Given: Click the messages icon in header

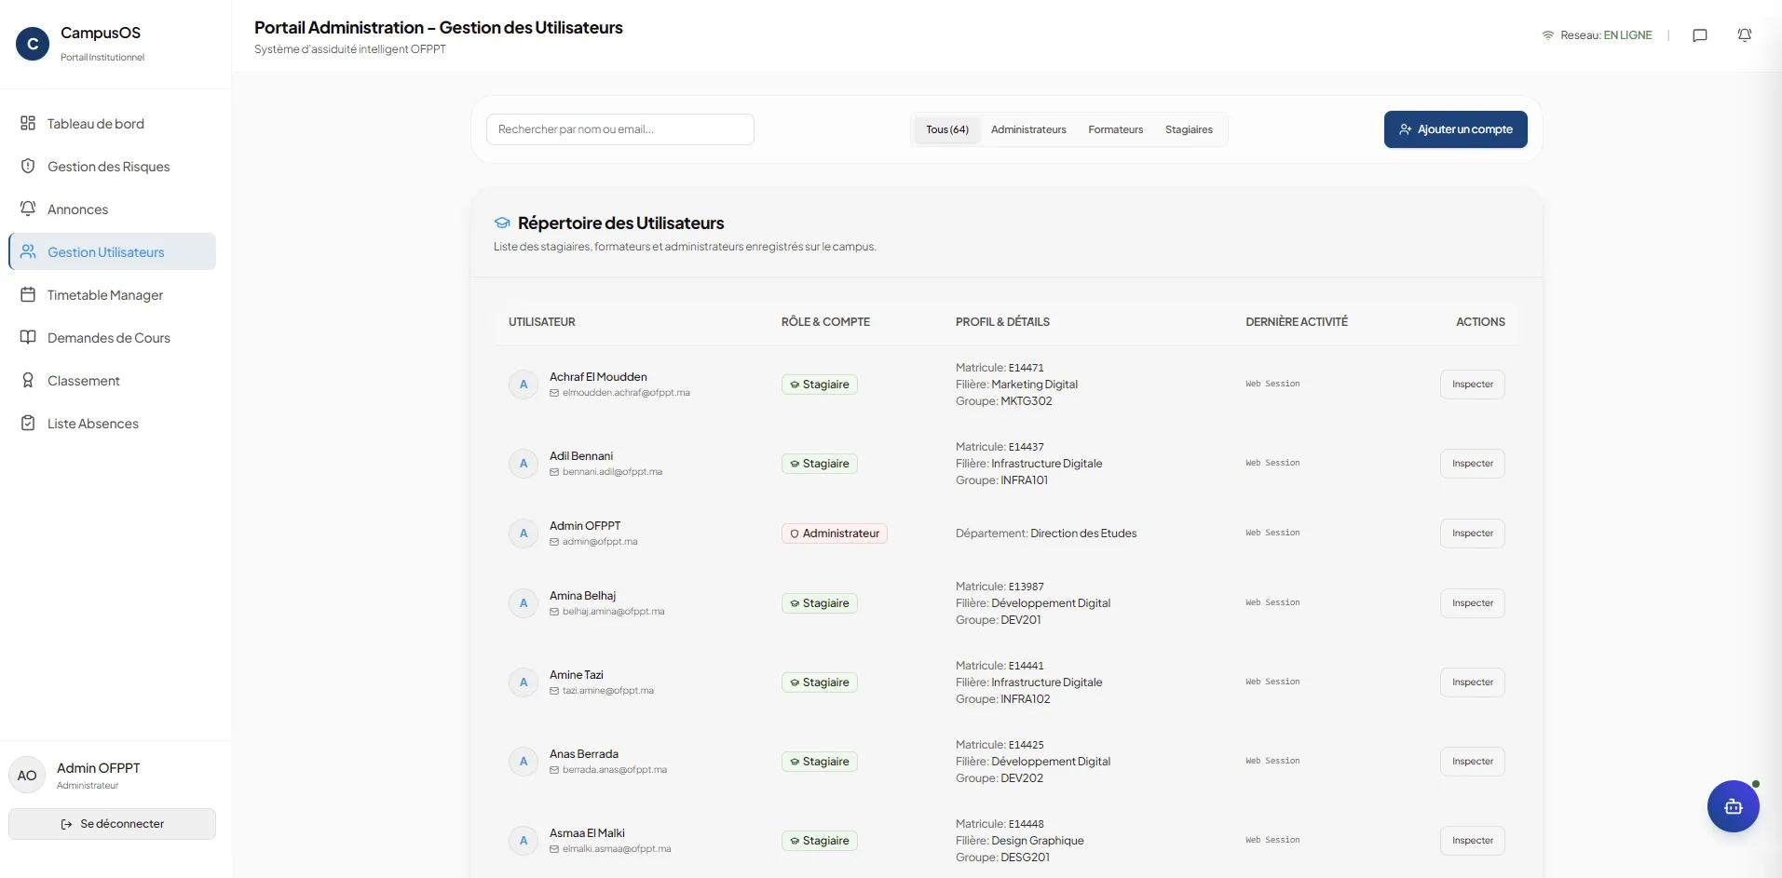Looking at the screenshot, I should pos(1700,35).
